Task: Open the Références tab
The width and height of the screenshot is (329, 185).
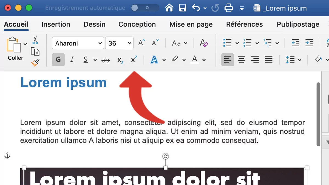Action: 245,24
